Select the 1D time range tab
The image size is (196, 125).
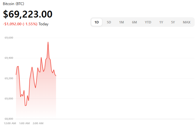[x=97, y=22]
